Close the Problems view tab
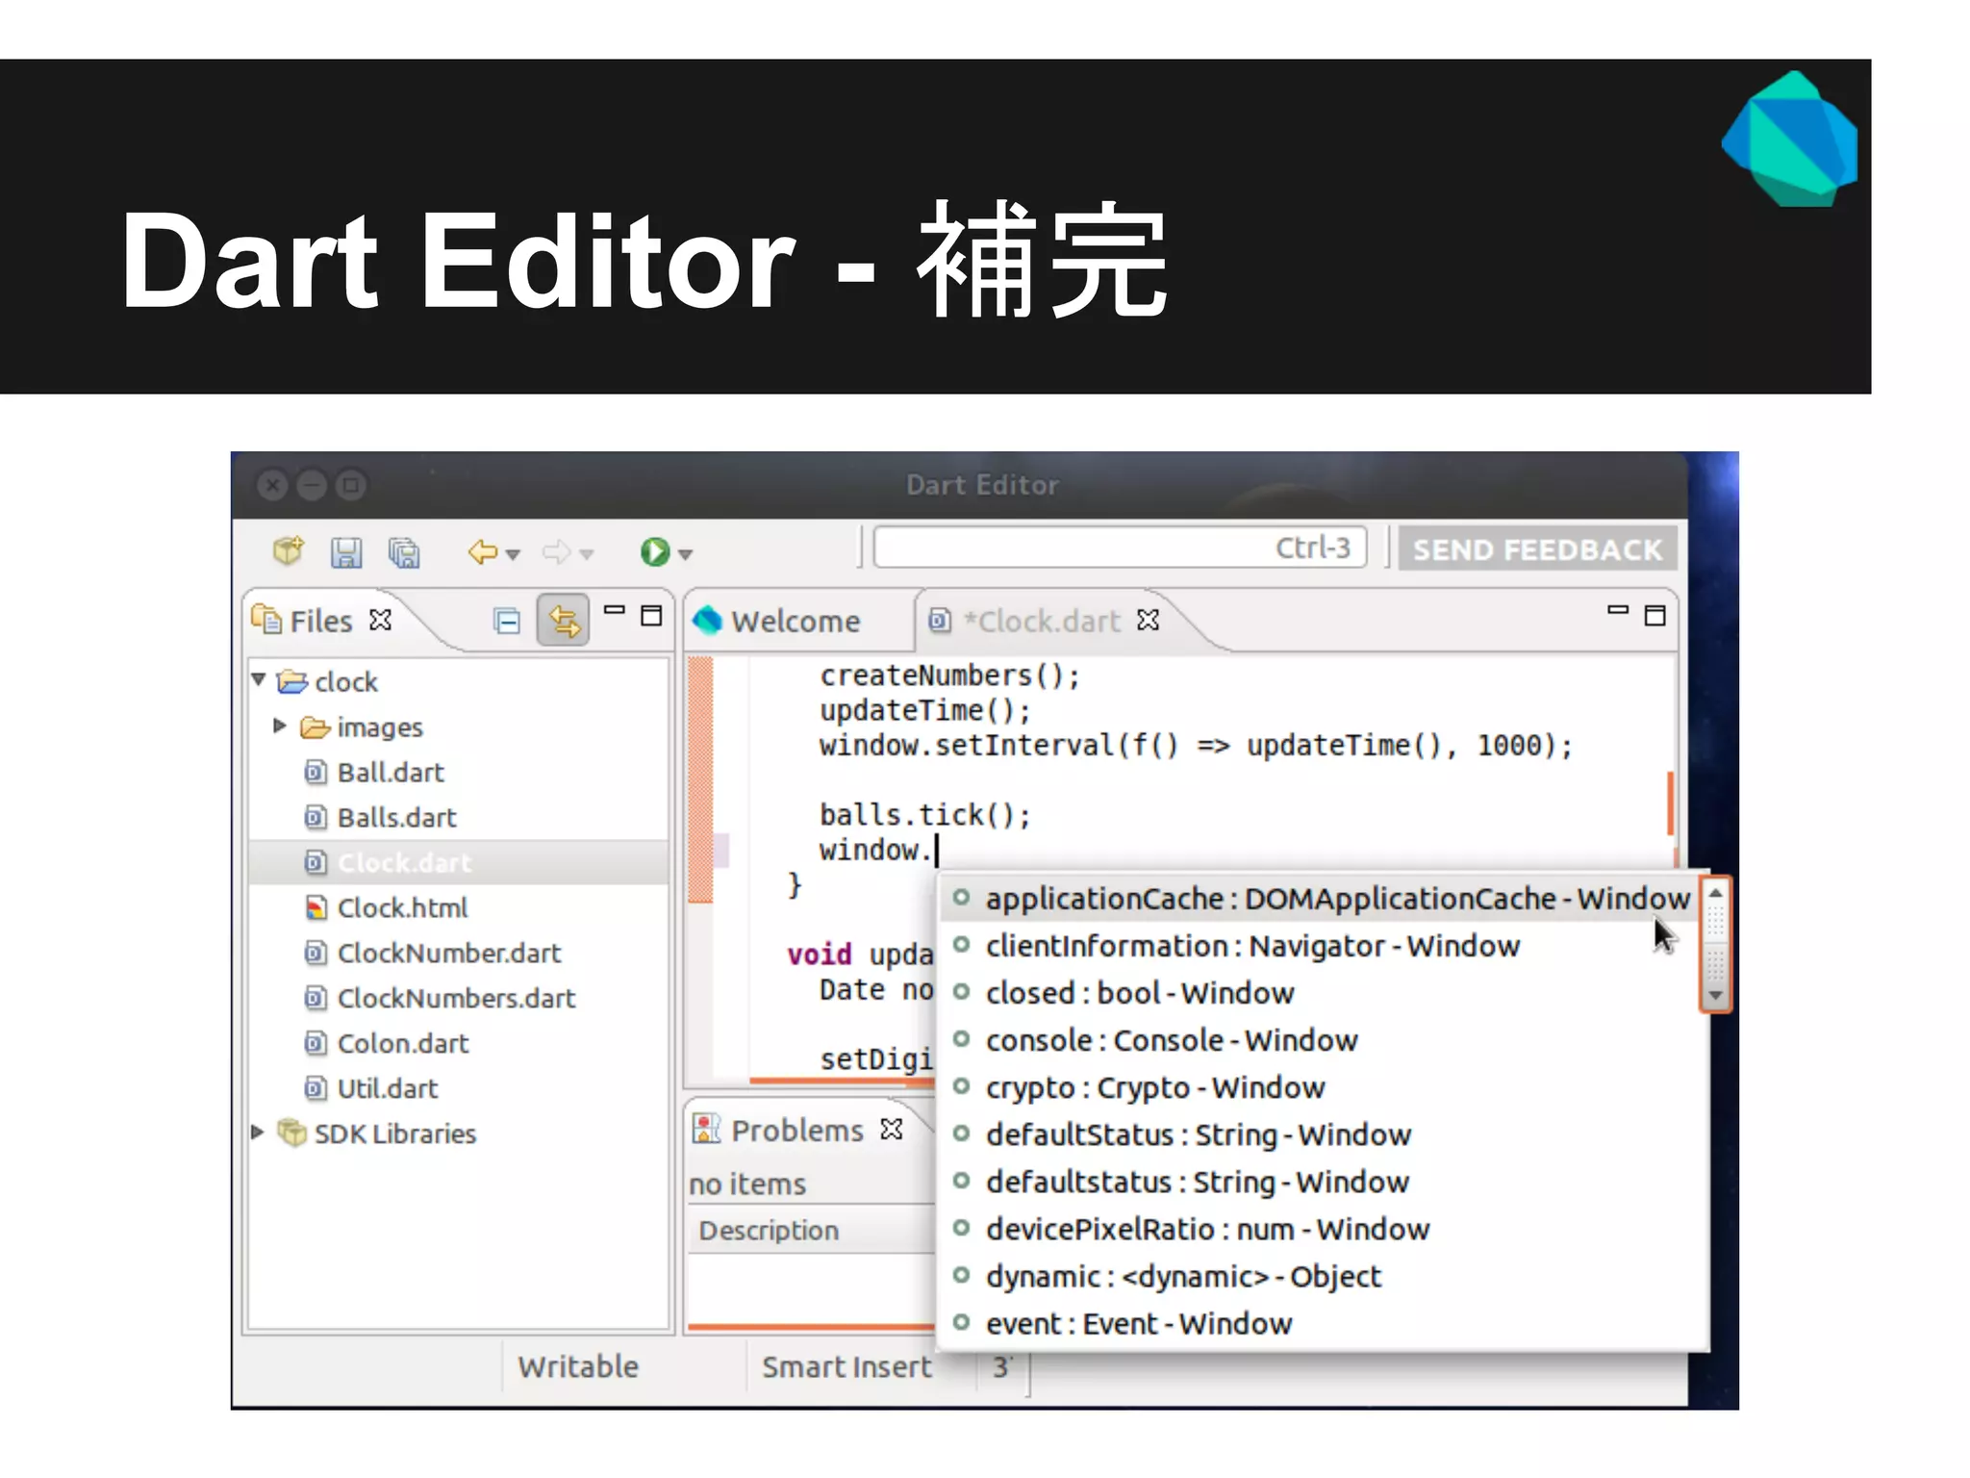The image size is (1970, 1478). 892,1129
